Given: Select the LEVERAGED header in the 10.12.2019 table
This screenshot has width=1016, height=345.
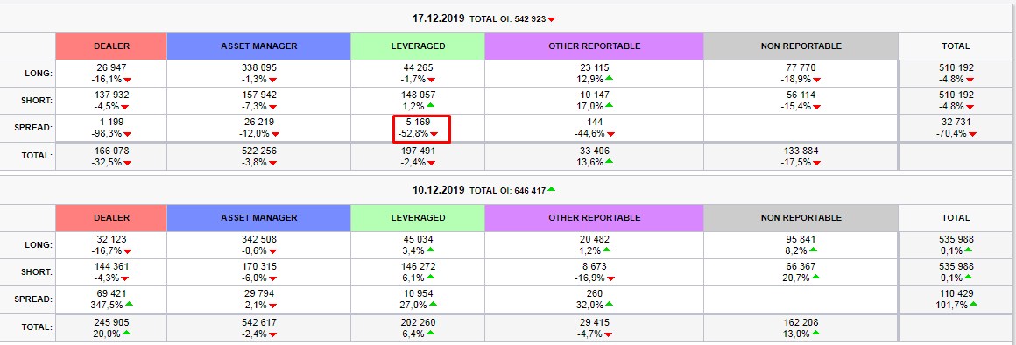Looking at the screenshot, I should coord(418,217).
